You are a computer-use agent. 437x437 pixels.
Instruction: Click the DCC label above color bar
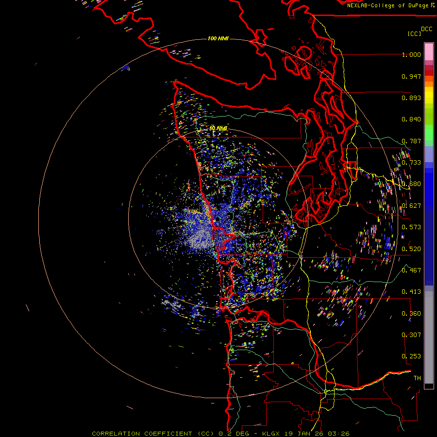point(426,29)
